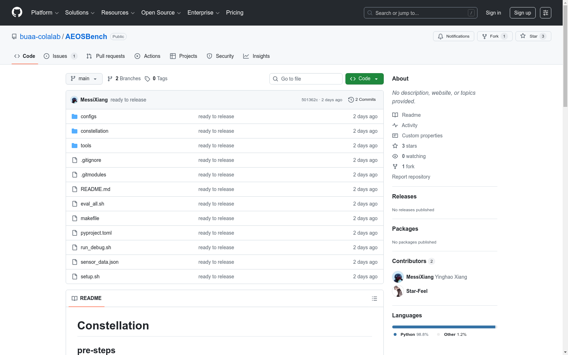Open the run_debug.sh file
The image size is (568, 355).
[96, 247]
